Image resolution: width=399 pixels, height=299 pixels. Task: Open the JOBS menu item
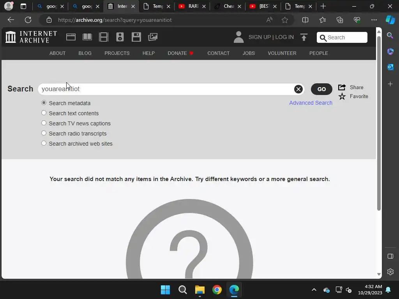click(249, 53)
